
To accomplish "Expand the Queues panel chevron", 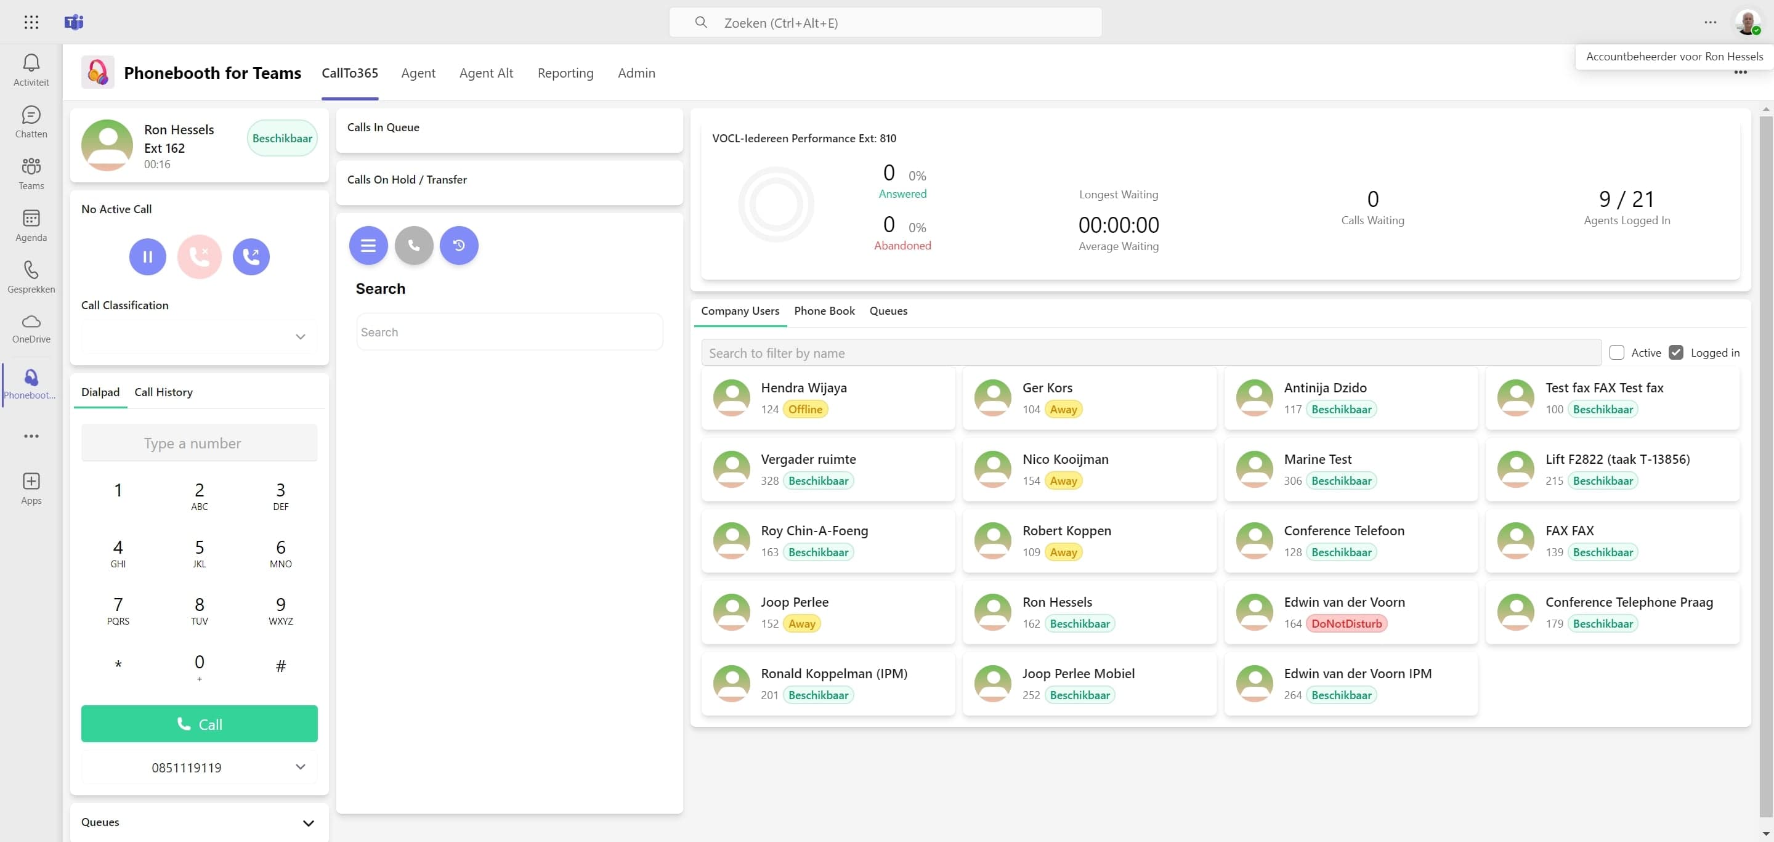I will [309, 823].
